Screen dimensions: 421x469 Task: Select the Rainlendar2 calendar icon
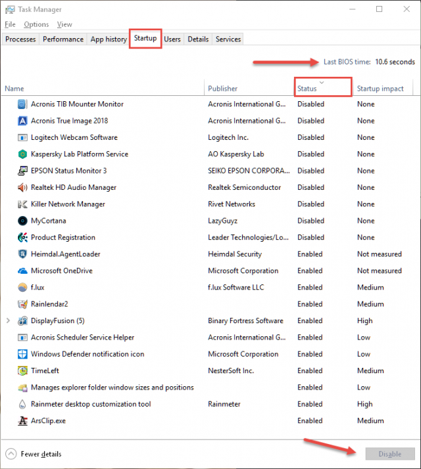point(22,304)
